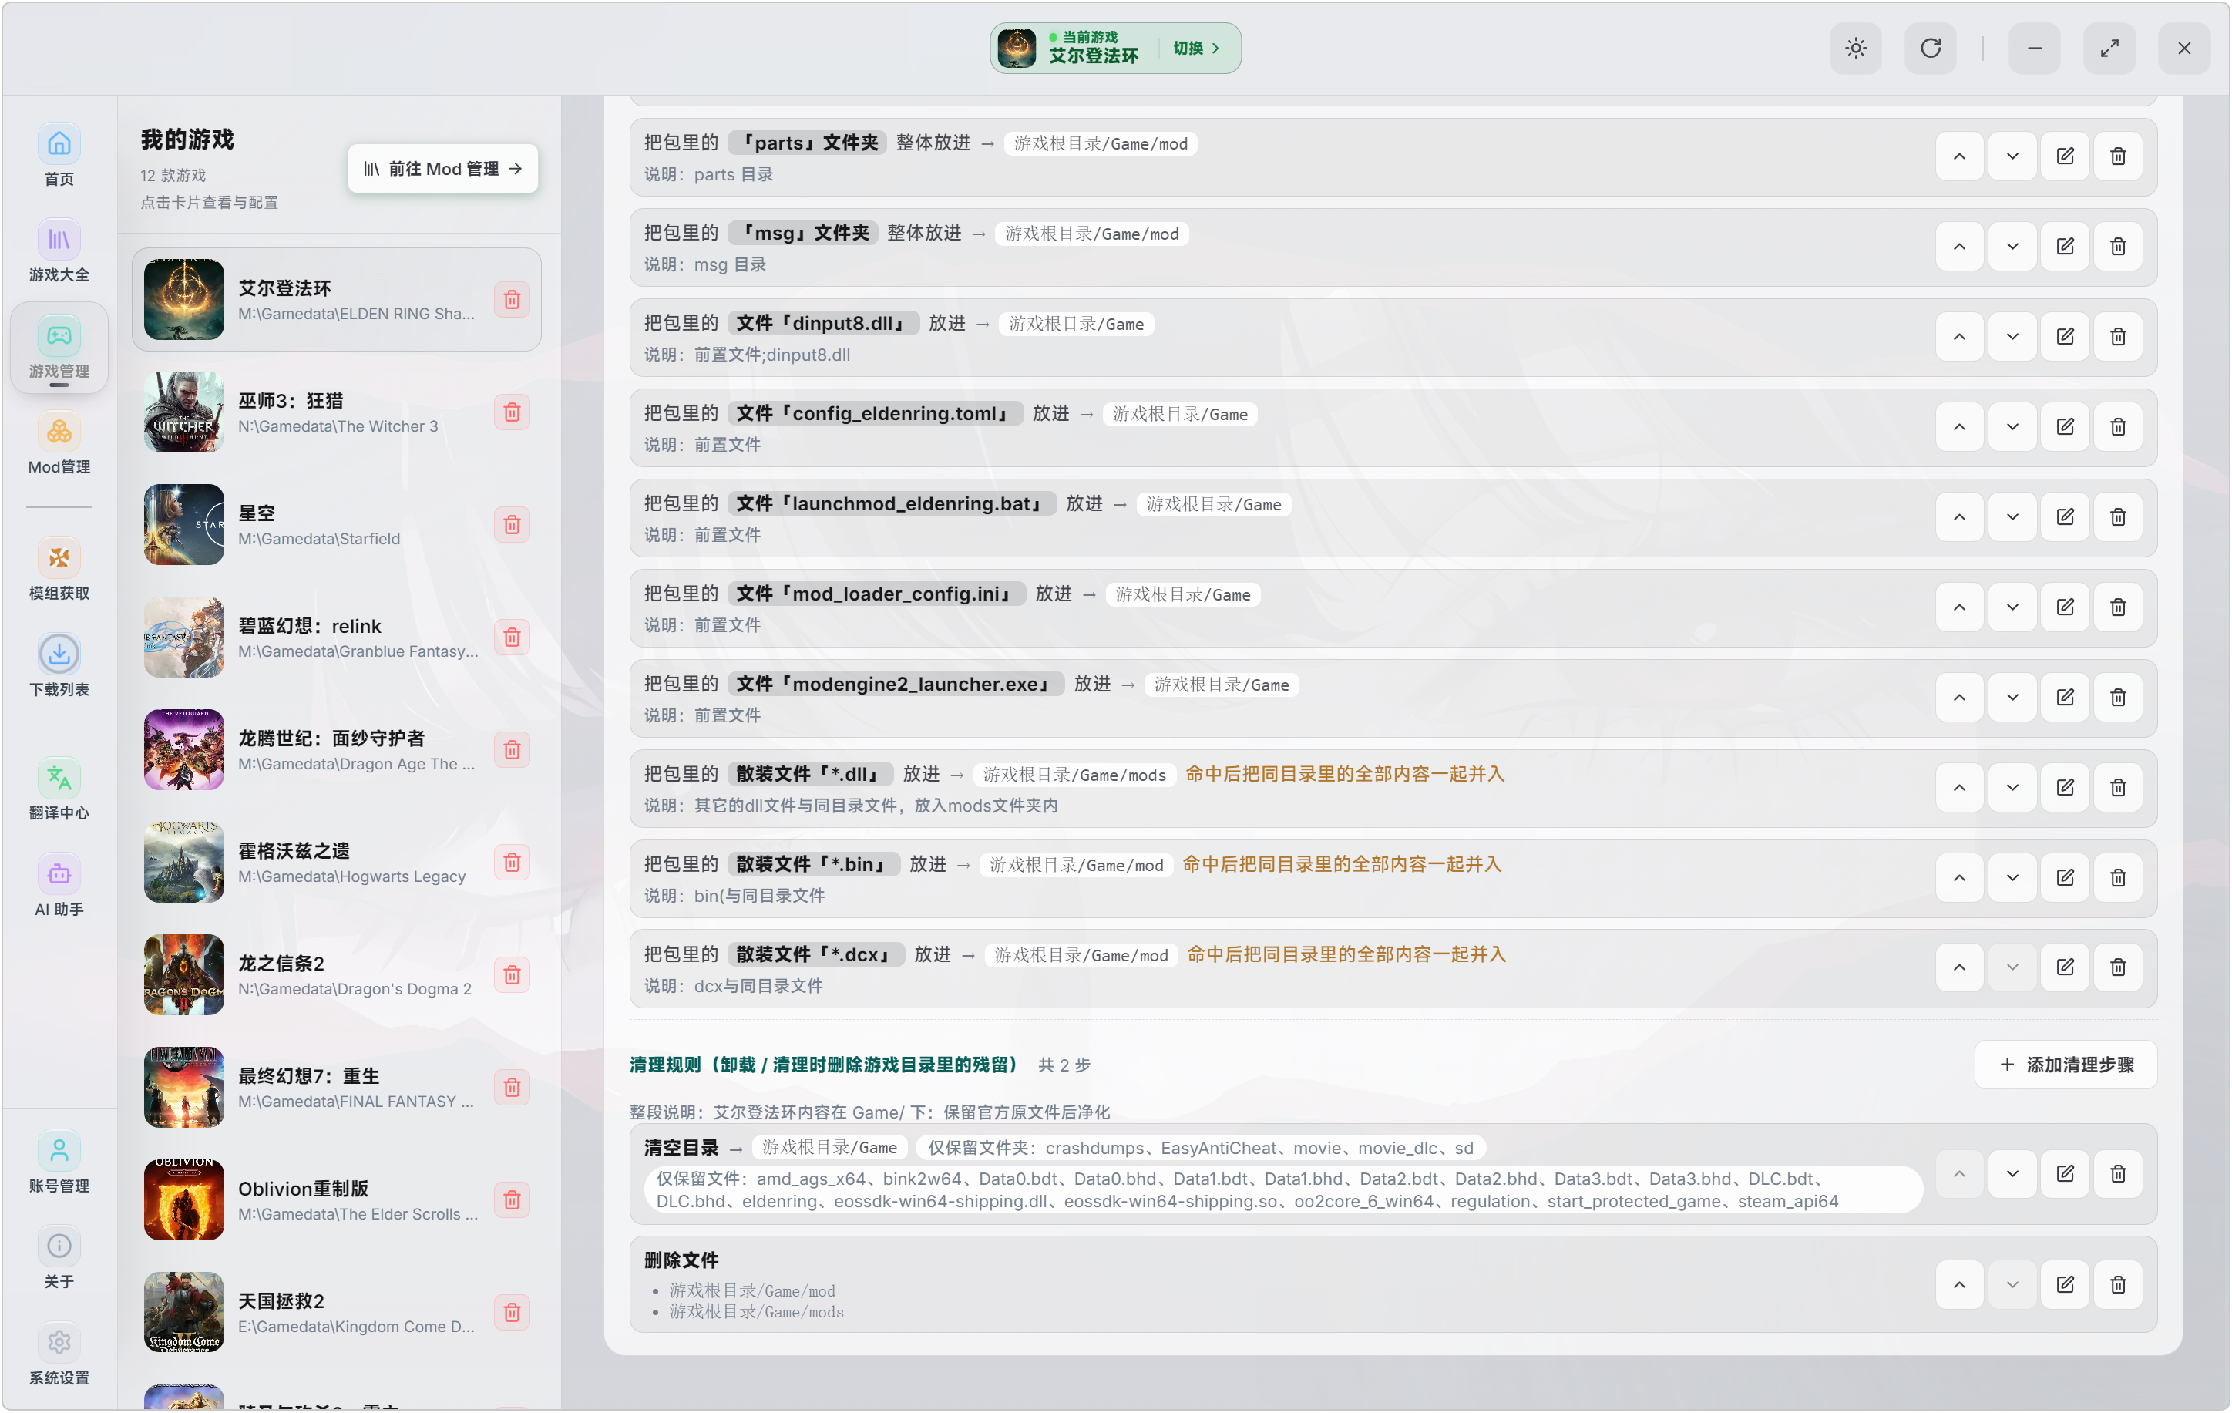Screen dimensions: 2232x1413
Task: Delete 艾尔登法环 from game list
Action: (512, 299)
